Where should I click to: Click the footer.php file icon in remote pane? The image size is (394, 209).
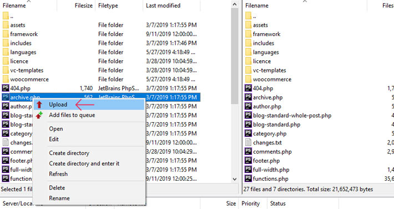tap(248, 160)
